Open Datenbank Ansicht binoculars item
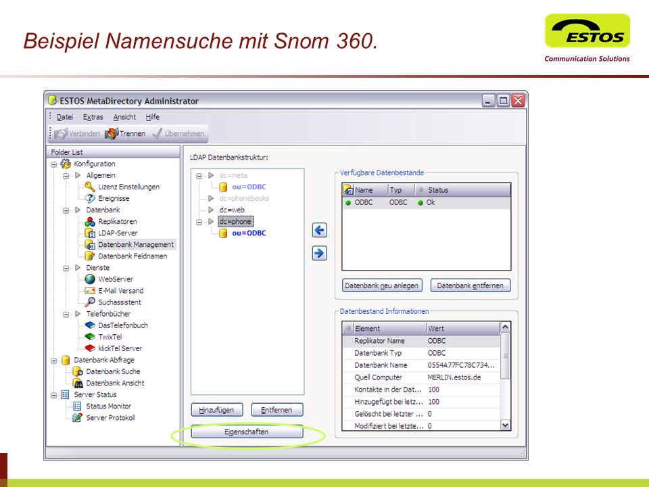 [109, 383]
